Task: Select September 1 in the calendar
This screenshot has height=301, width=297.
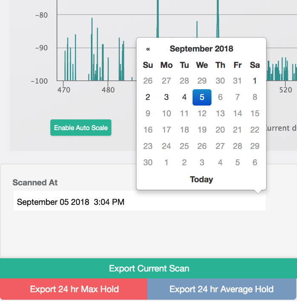Action: click(x=254, y=81)
